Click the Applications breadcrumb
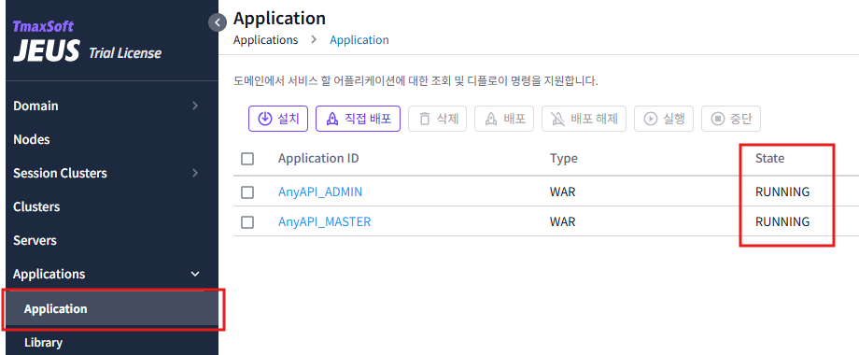This screenshot has width=859, height=355. click(x=266, y=40)
